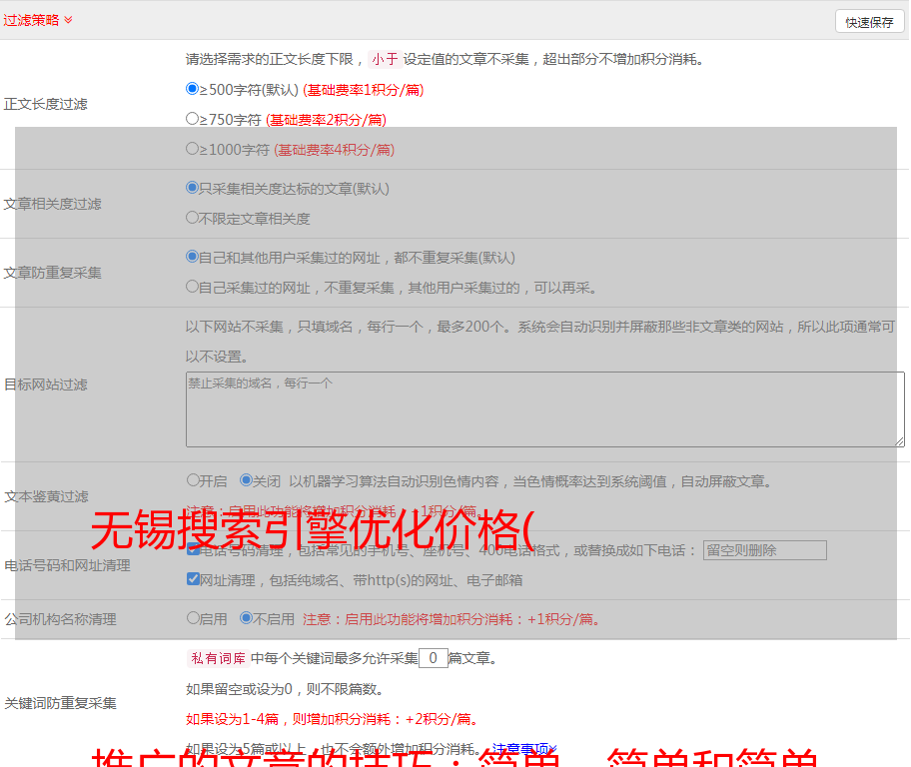Click the 电话号码和网址清理 label
The width and height of the screenshot is (911, 767).
(67, 565)
